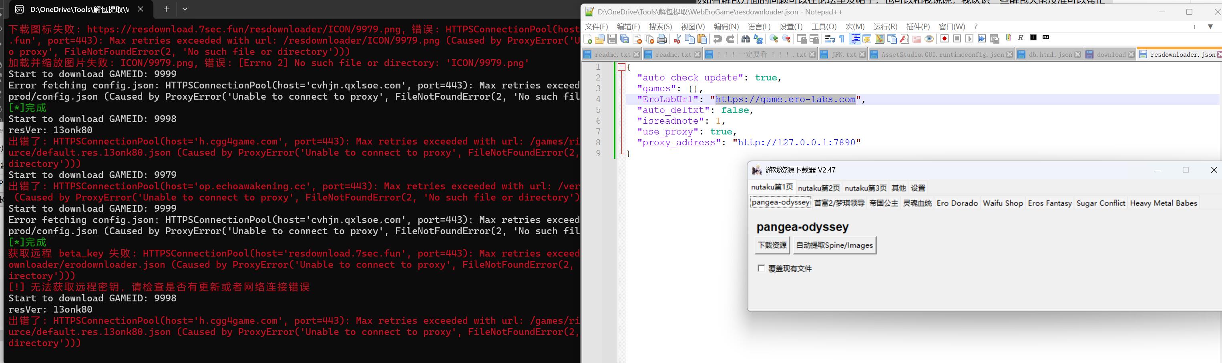
Task: Toggle the show all characters pilcrow icon
Action: tap(842, 39)
